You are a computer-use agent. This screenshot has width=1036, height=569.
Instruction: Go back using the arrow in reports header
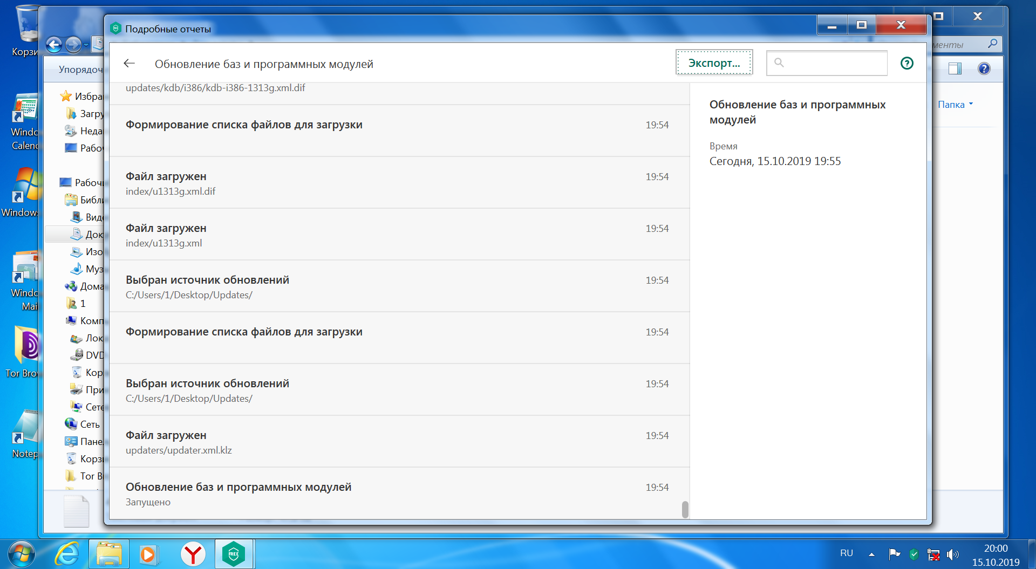pos(129,64)
